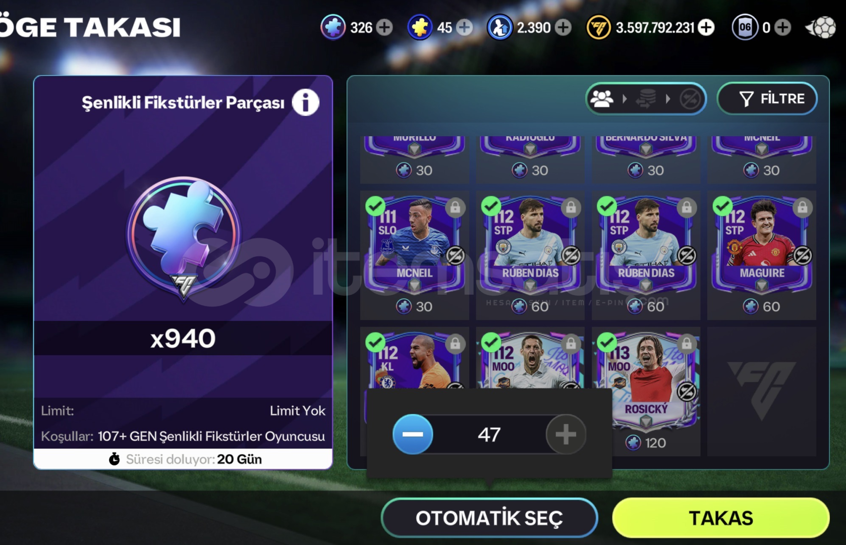This screenshot has height=545, width=846.
Task: Confirm exchange with the TAKAS button
Action: point(721,518)
